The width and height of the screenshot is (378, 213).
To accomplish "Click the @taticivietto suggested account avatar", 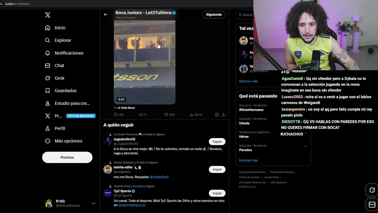I will tap(243, 69).
